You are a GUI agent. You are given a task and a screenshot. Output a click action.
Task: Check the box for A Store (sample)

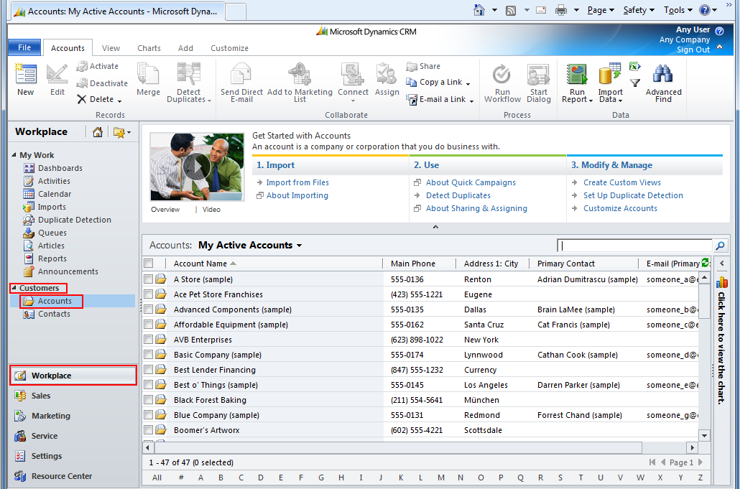149,279
